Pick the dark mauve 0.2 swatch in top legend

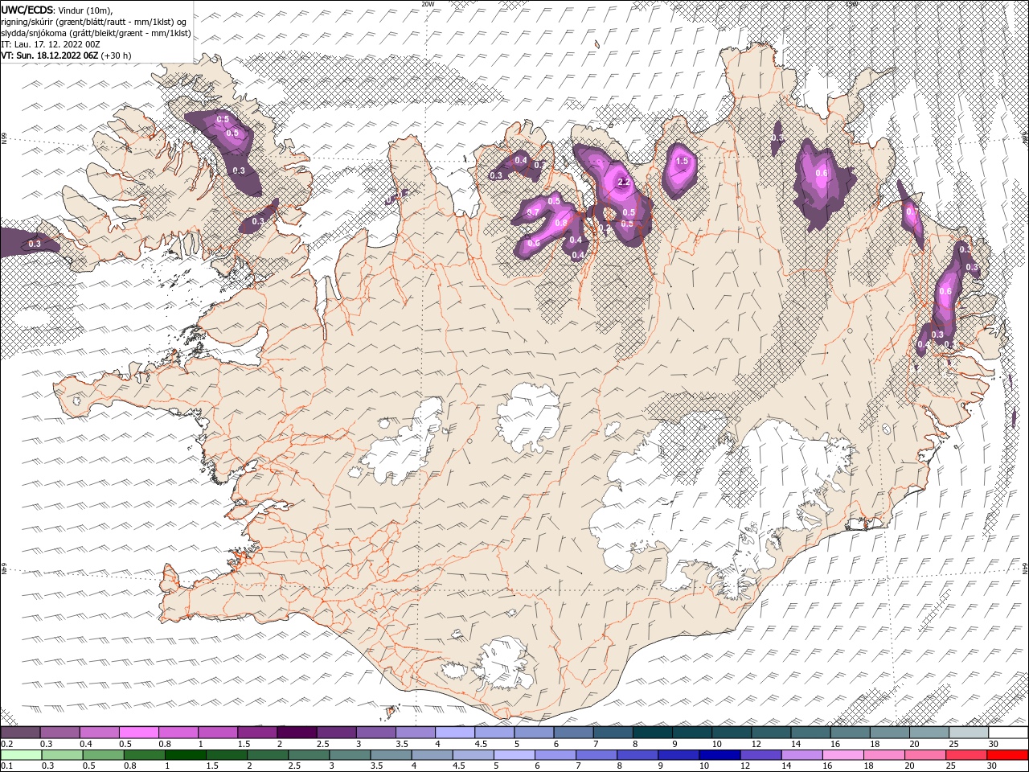coord(21,733)
